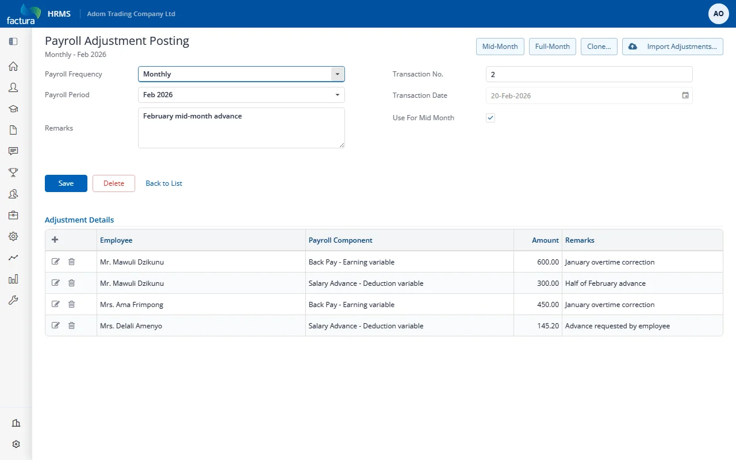Open the single-person employee icon in sidebar

[13, 87]
